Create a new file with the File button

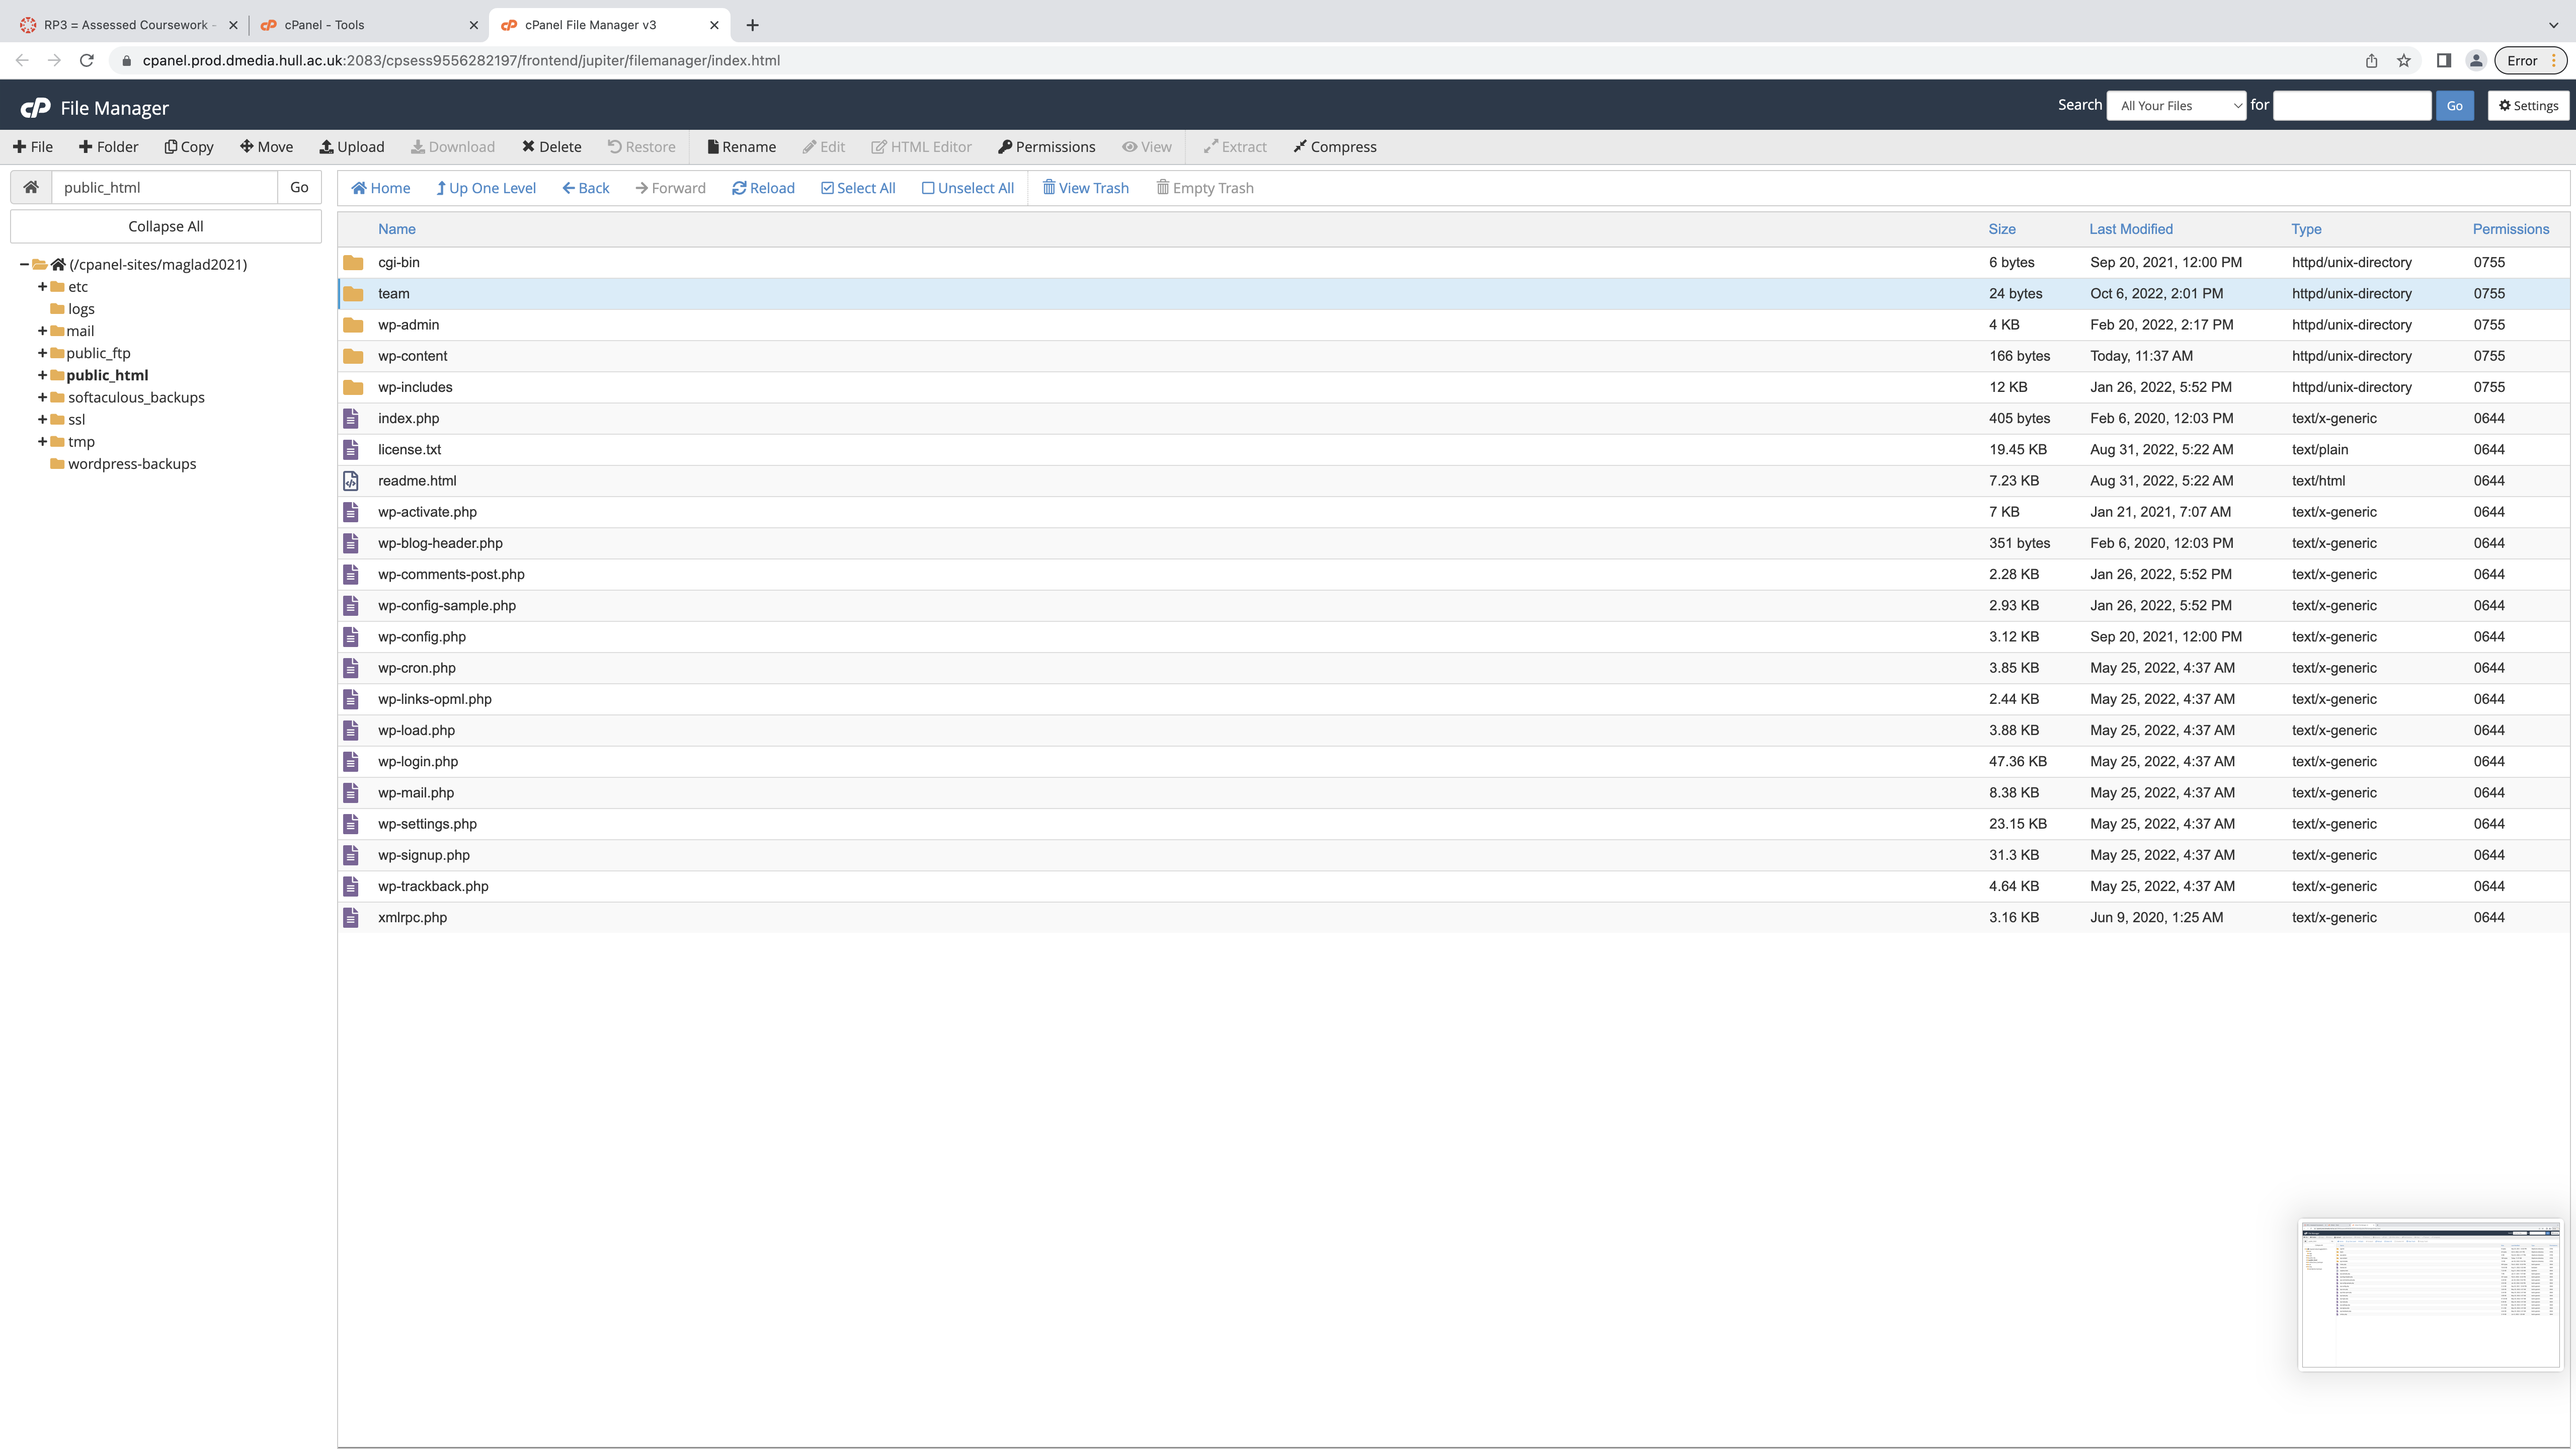[33, 147]
